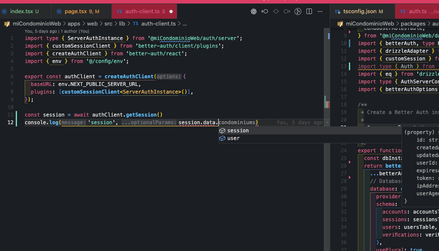Click line number 11 in the gutter
Viewport: 439px width, 251px height.
click(x=11, y=115)
